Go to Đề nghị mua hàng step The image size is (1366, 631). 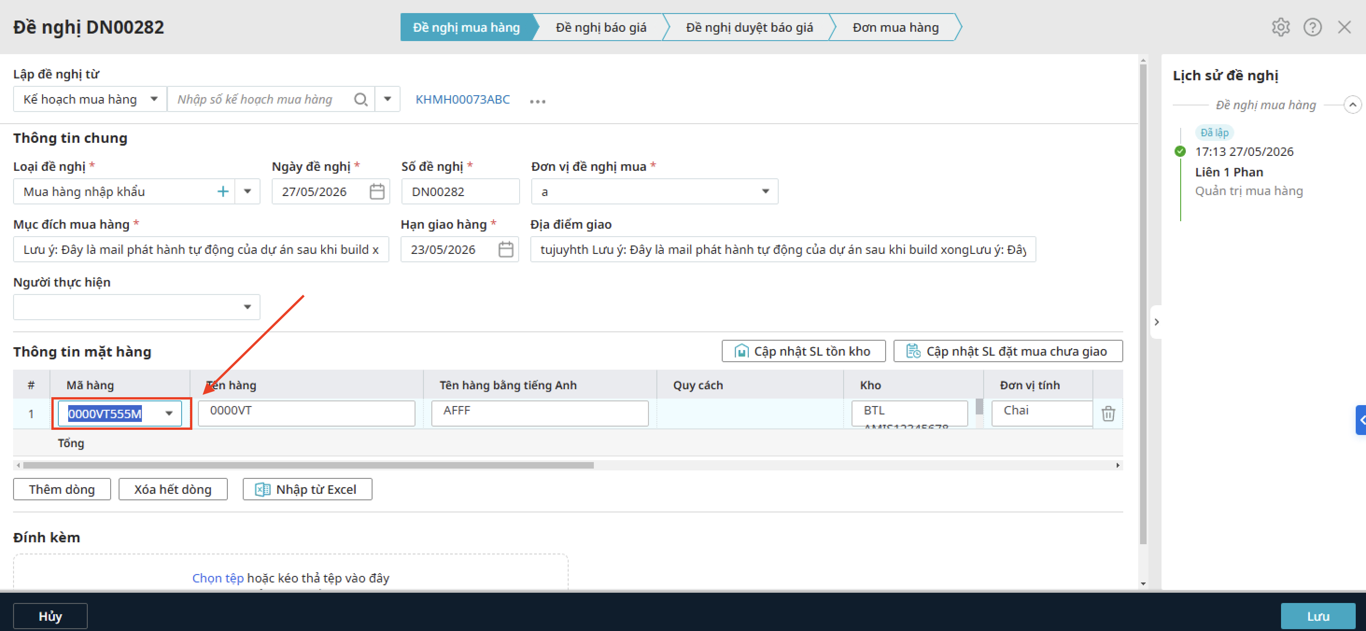466,27
